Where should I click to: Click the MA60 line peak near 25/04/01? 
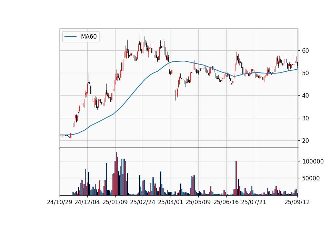pos(183,61)
